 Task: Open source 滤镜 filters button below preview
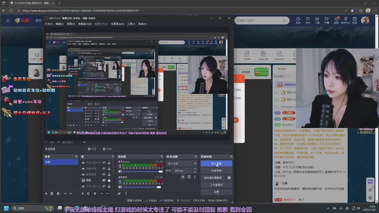click(x=108, y=149)
